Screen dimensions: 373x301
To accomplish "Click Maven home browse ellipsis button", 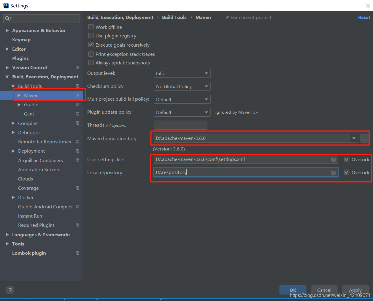I will 365,138.
